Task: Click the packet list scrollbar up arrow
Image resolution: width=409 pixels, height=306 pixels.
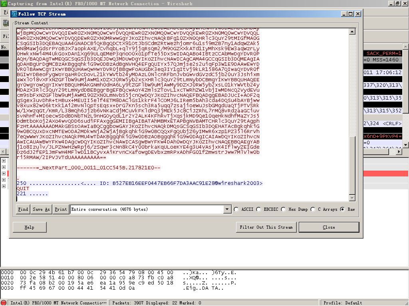Action: (406, 47)
